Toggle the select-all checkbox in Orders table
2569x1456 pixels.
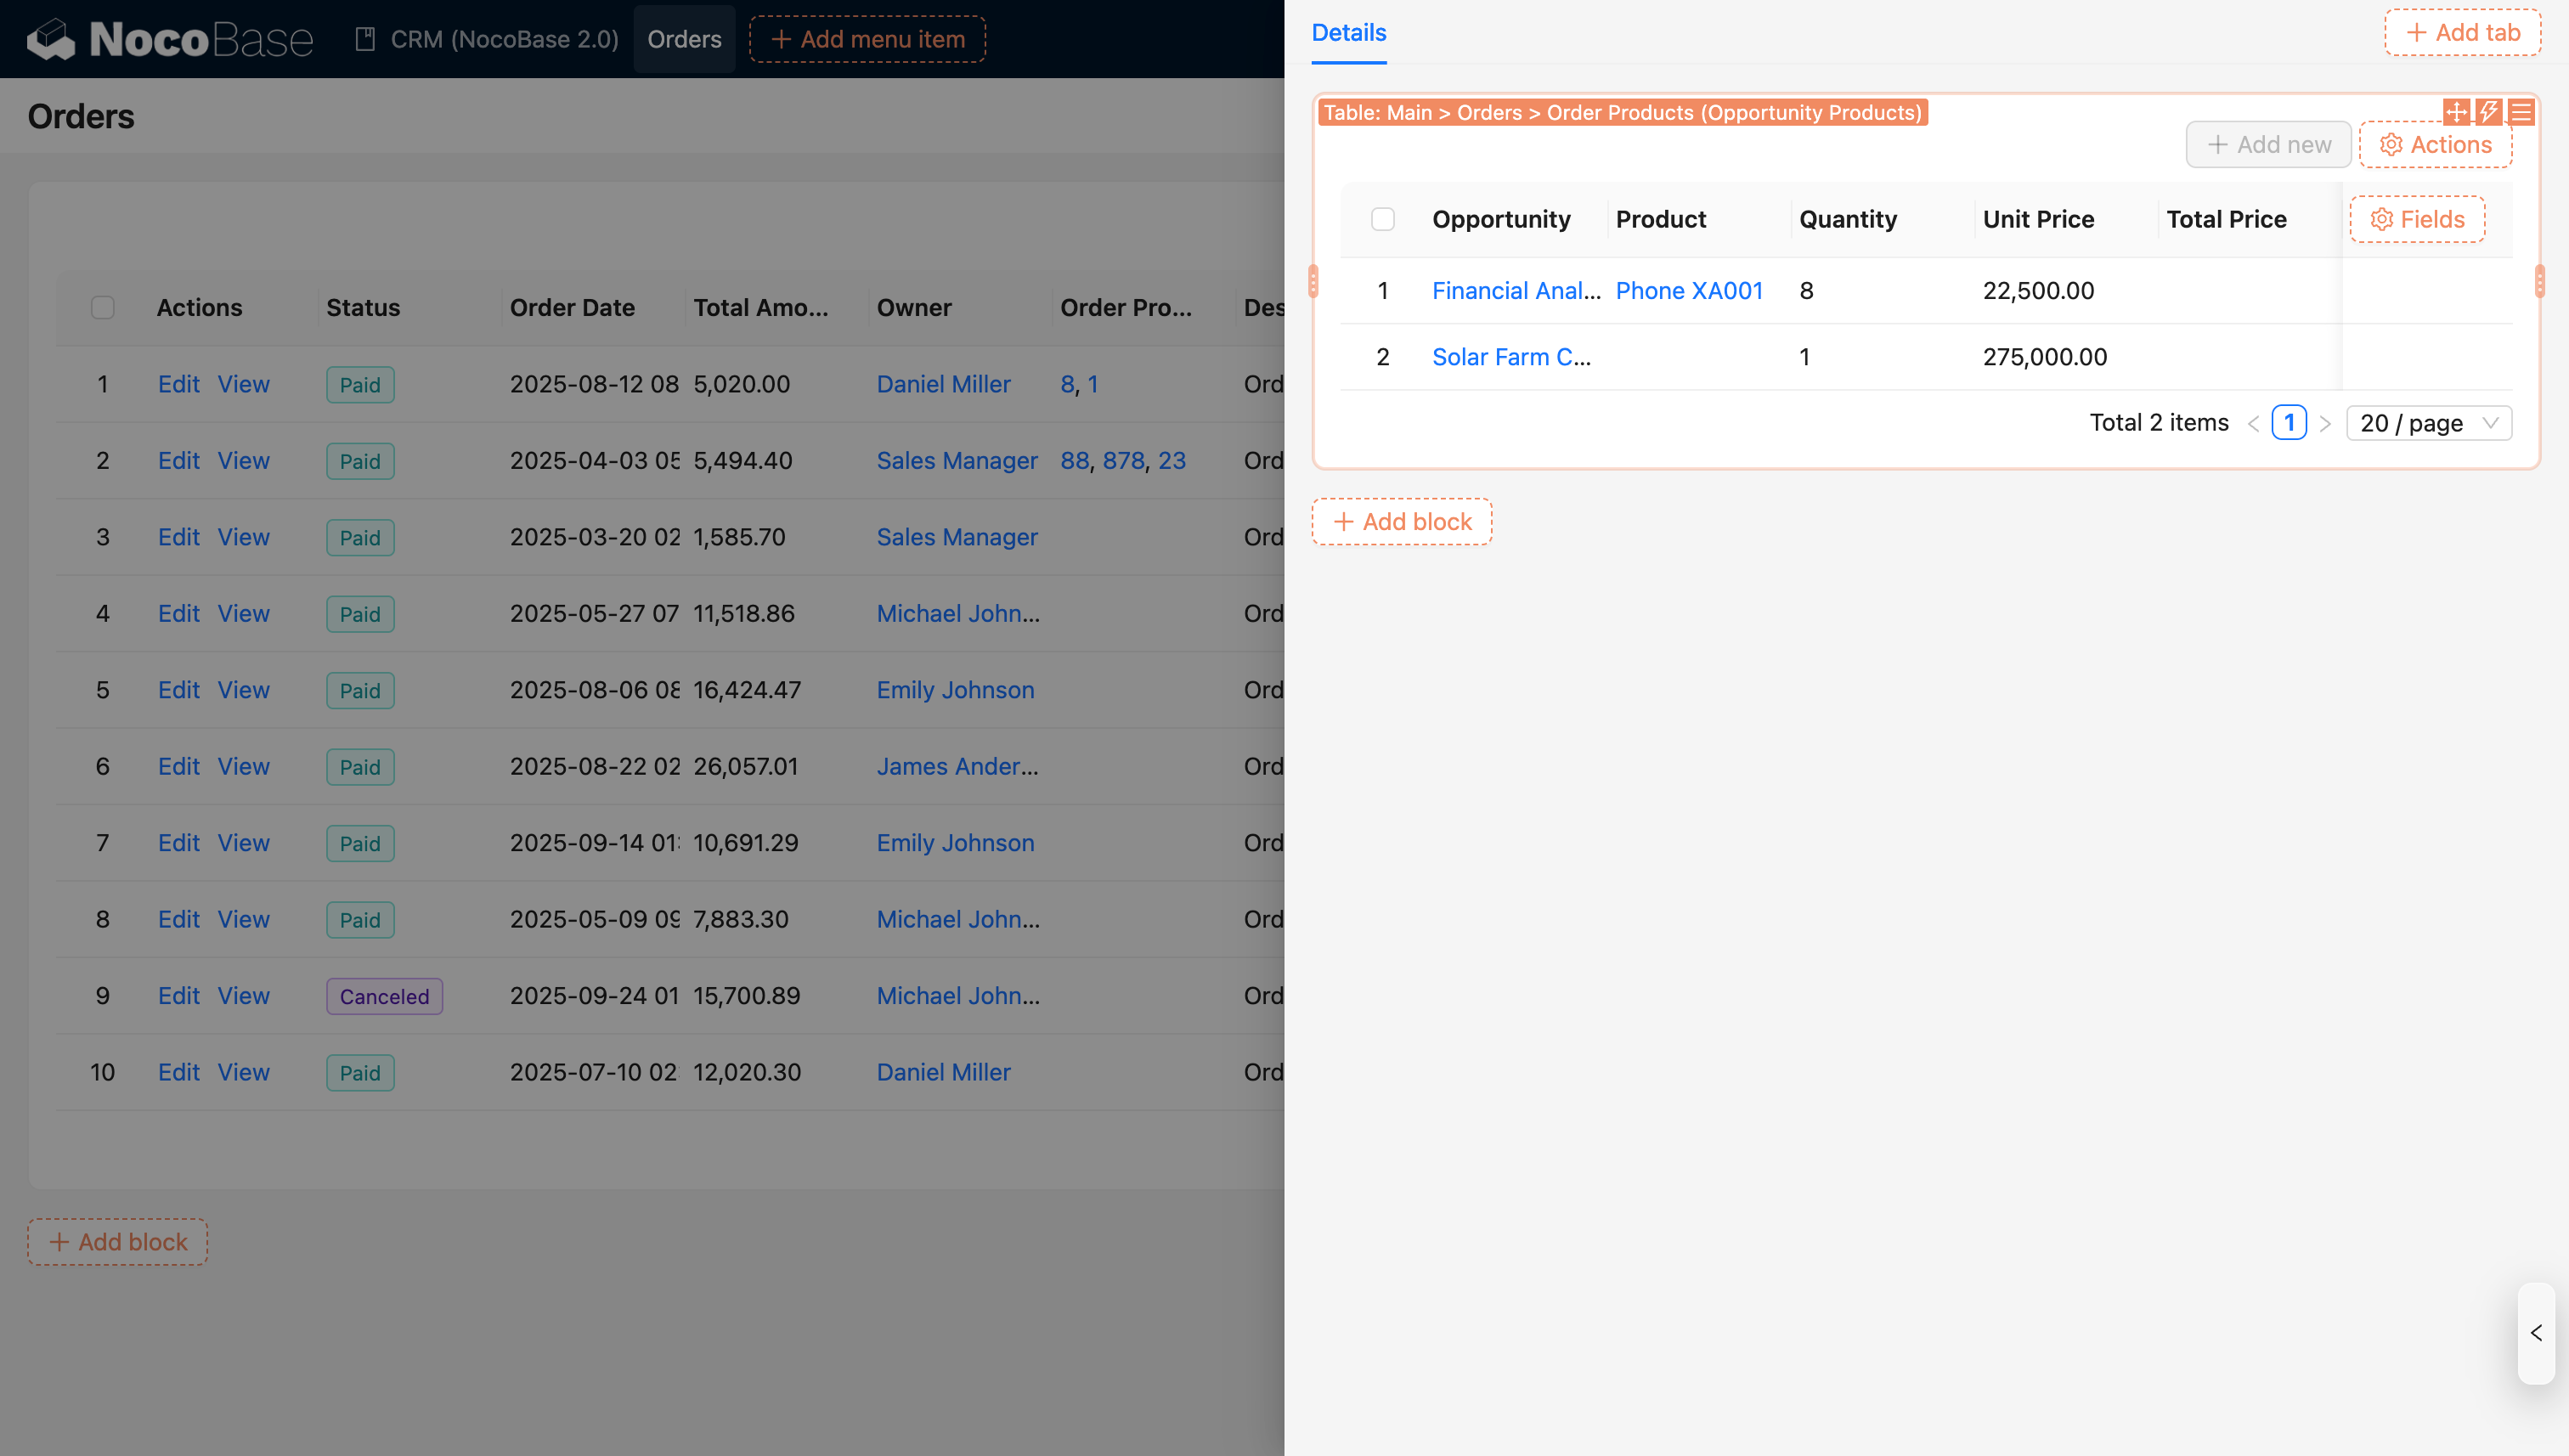pos(102,307)
